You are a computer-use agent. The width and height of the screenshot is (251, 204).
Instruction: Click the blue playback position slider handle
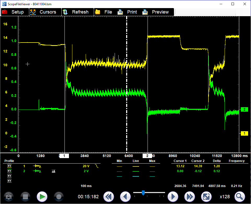click(x=143, y=193)
